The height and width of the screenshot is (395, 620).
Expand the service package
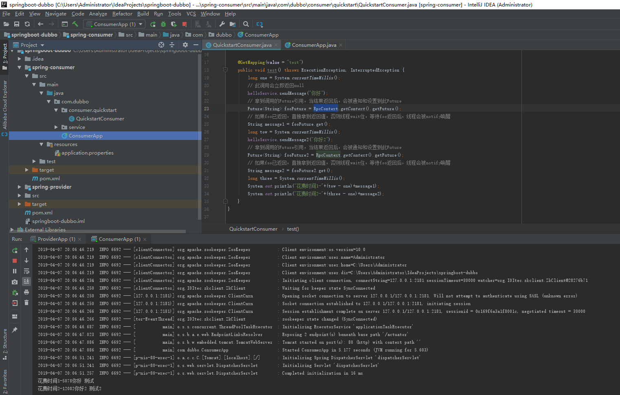pyautogui.click(x=56, y=127)
